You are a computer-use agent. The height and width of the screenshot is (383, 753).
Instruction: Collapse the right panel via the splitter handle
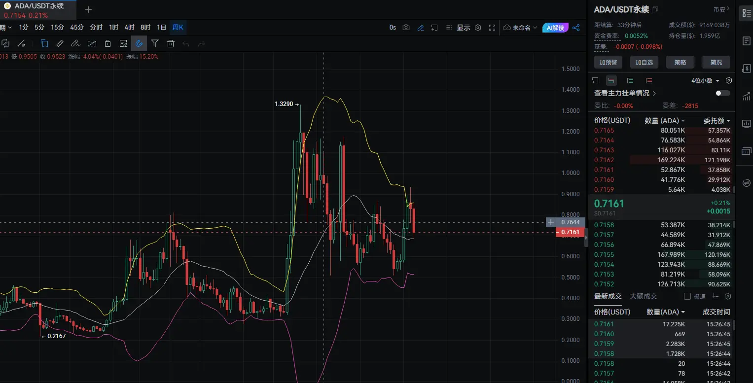(586, 238)
